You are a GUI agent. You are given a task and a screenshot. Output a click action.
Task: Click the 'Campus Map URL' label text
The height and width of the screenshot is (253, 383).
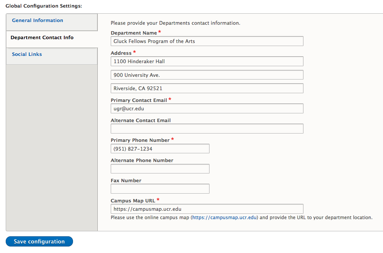click(x=133, y=200)
